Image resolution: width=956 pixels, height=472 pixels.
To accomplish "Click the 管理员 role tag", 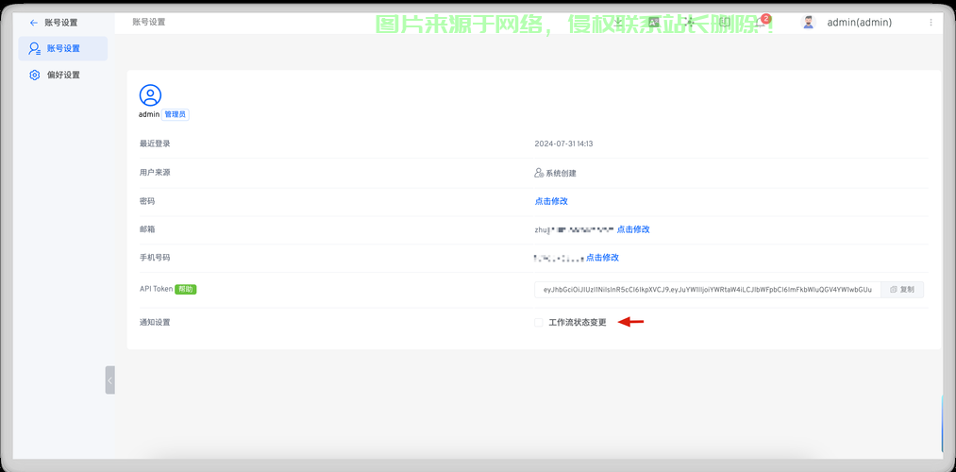I will coord(176,114).
